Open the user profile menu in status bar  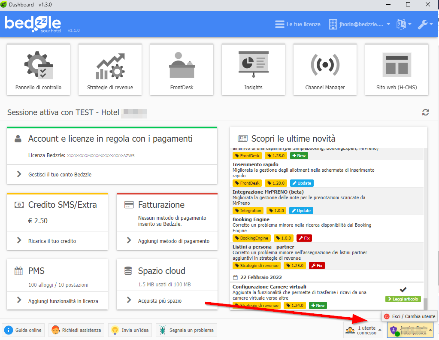tap(410, 330)
